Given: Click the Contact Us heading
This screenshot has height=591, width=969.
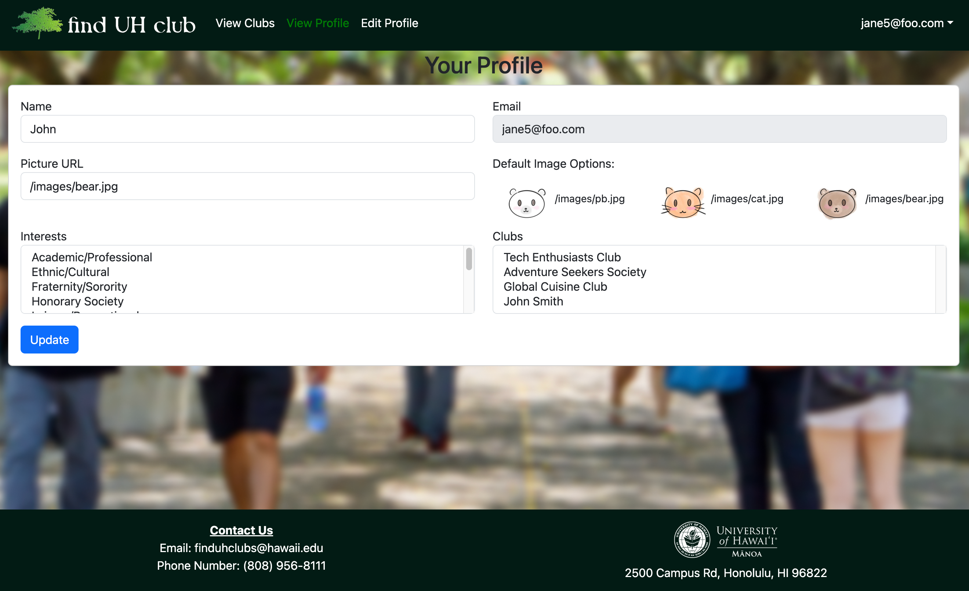Looking at the screenshot, I should click(241, 530).
